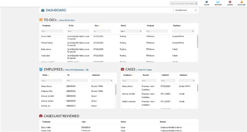Viewport: 247px width, 132px height.
Task: Open the To-Do's Status filter dropdown
Action: 131,31
